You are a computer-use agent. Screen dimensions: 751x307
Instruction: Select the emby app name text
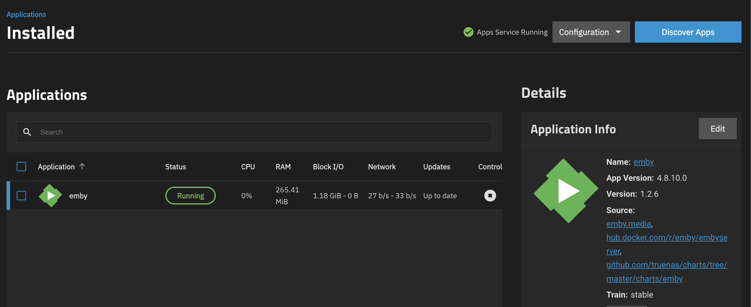pyautogui.click(x=78, y=196)
